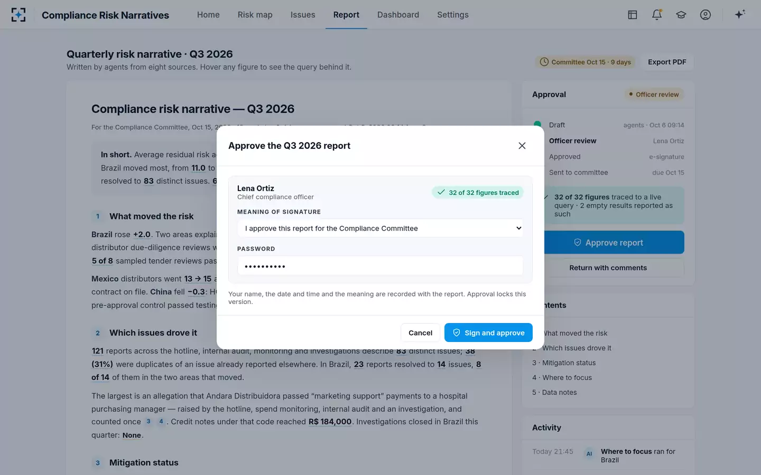Click the graduation cap help icon
This screenshot has width=761, height=475.
681,15
